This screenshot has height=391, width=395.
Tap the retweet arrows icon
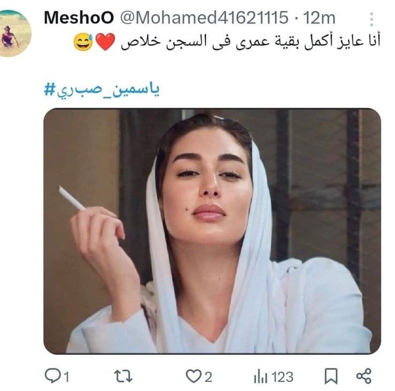(123, 376)
